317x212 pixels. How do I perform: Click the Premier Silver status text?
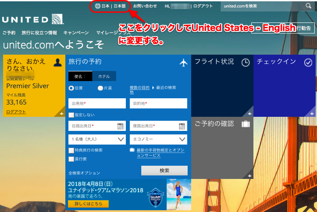(27, 86)
